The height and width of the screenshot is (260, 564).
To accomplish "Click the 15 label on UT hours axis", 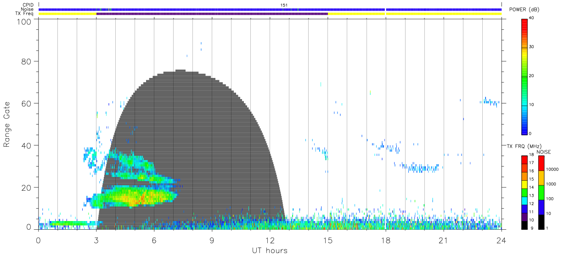I will (x=328, y=240).
